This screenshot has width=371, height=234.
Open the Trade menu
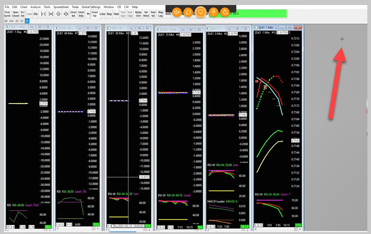click(75, 7)
